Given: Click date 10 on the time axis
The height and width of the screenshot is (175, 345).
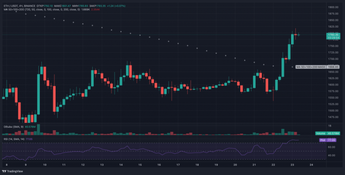Looking at the screenshot, I should [x=45, y=165].
